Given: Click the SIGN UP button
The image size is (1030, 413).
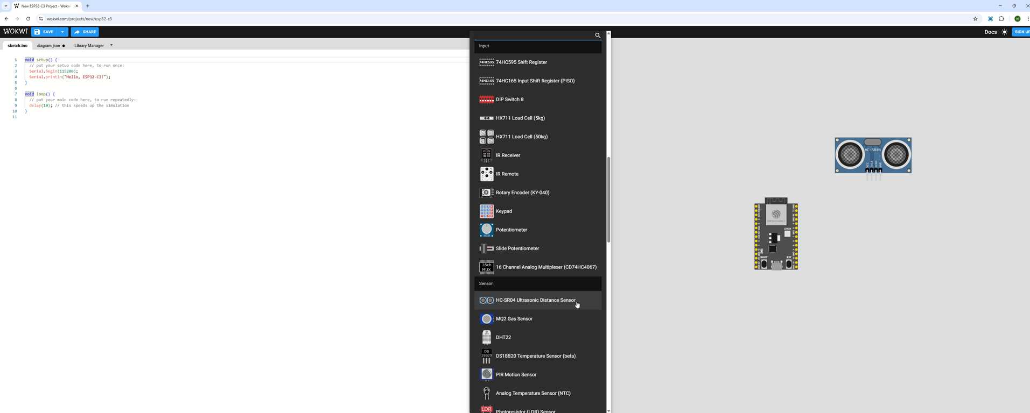Looking at the screenshot, I should pos(1021,32).
